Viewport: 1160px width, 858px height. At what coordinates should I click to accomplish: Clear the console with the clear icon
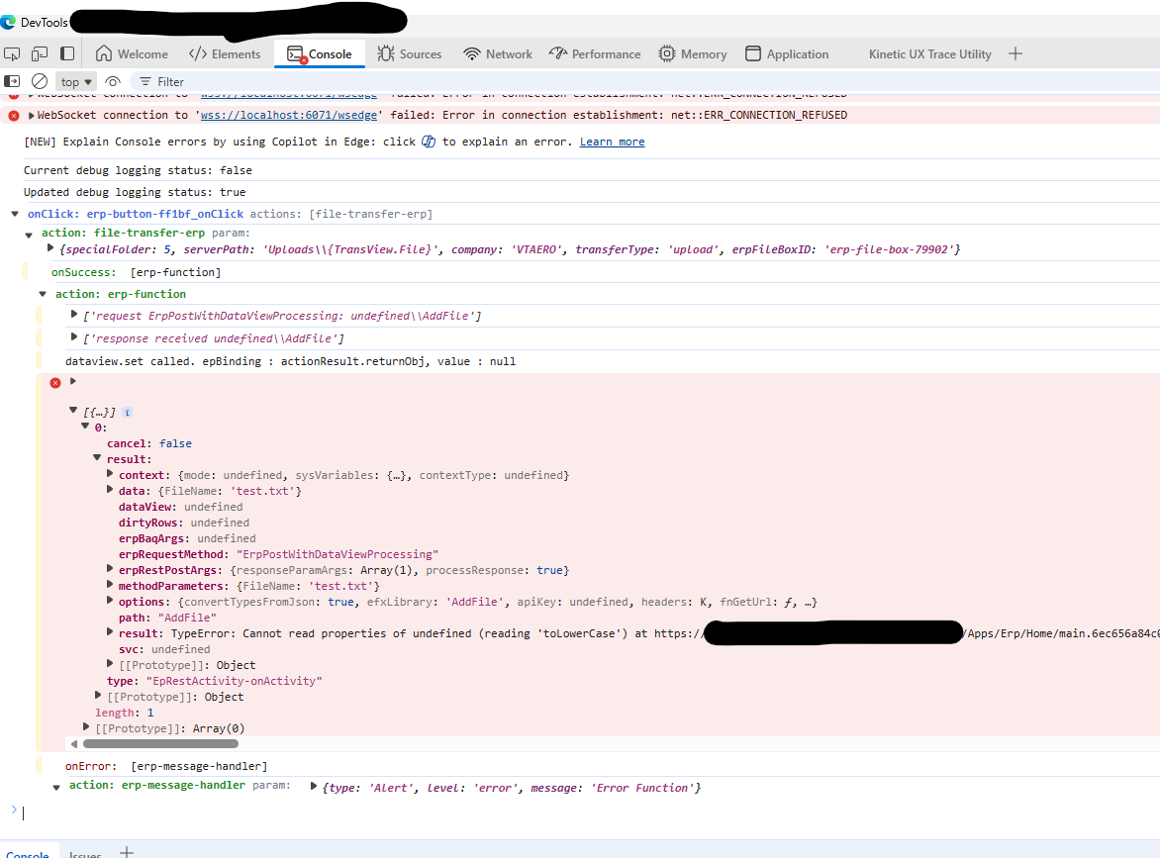(x=40, y=81)
